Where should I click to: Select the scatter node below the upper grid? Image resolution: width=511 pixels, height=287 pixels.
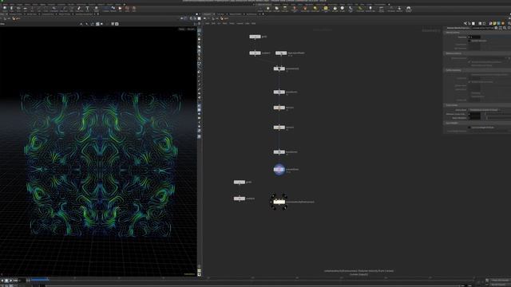255,53
